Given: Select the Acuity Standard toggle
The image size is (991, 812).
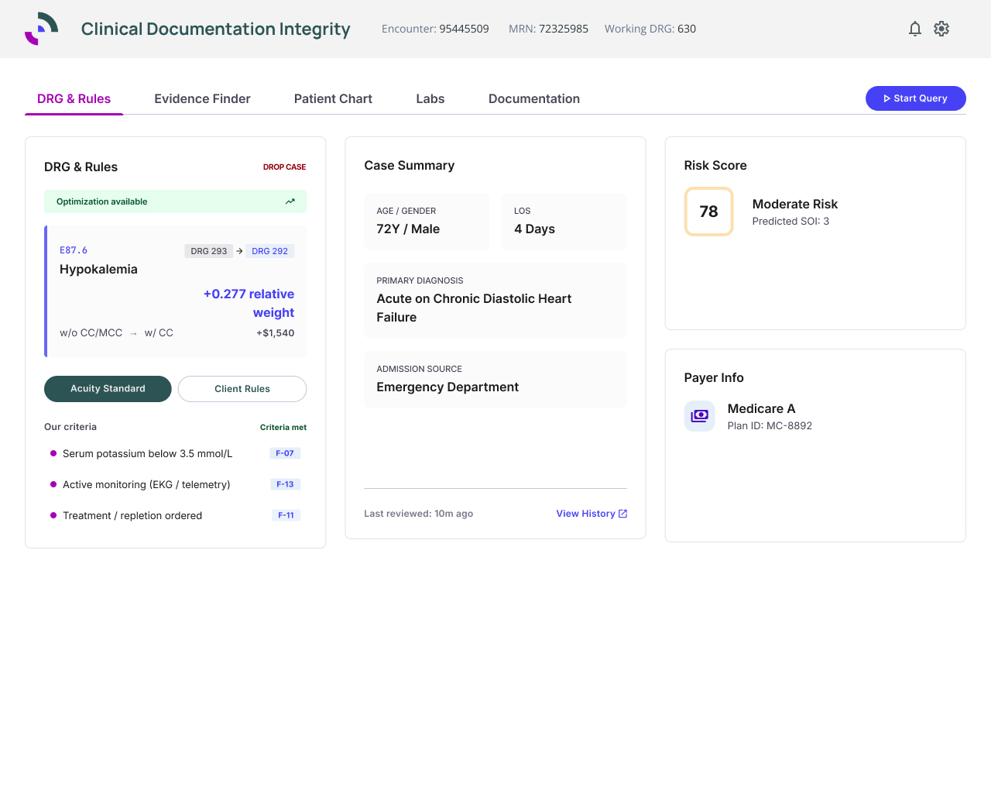Looking at the screenshot, I should coord(108,389).
